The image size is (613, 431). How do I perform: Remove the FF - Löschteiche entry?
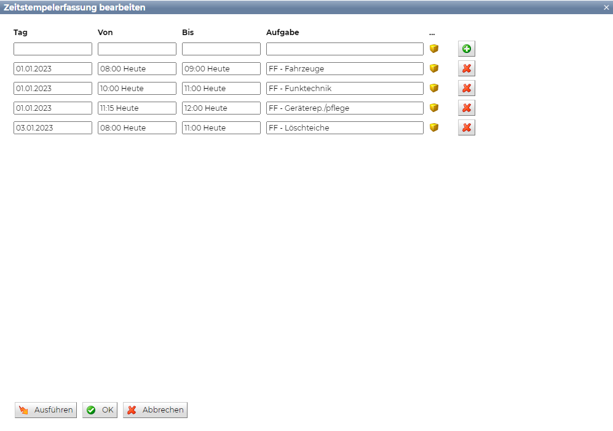tap(466, 128)
